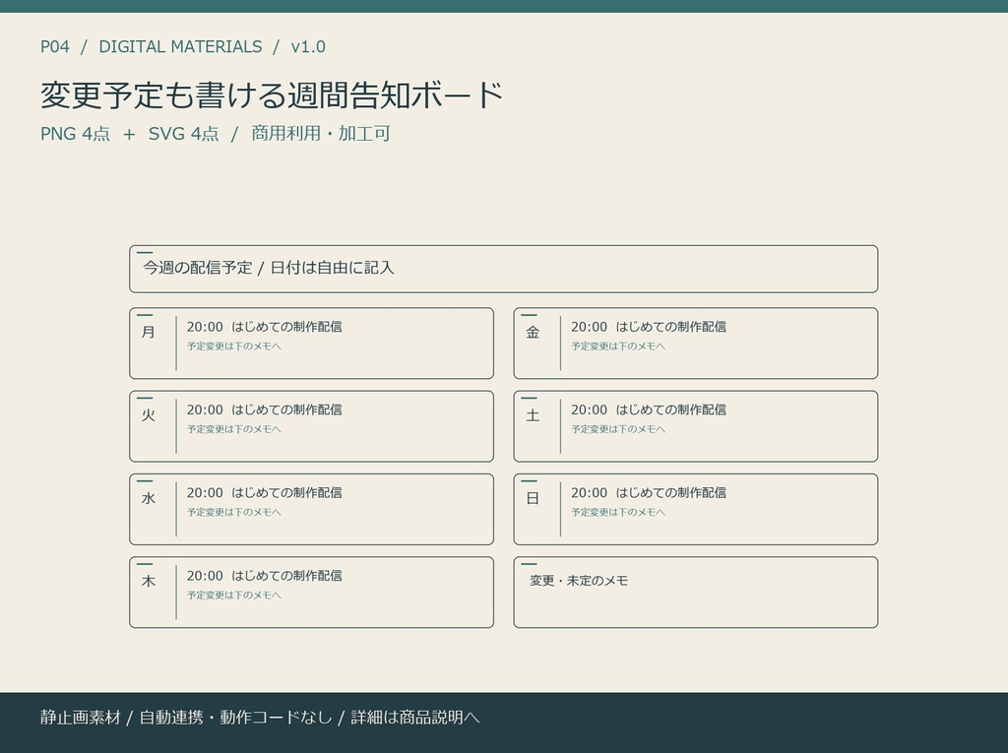Select the header box 今週の配信予定 / 日付は自由に記入
Screen dimensions: 1008x753
coord(503,269)
